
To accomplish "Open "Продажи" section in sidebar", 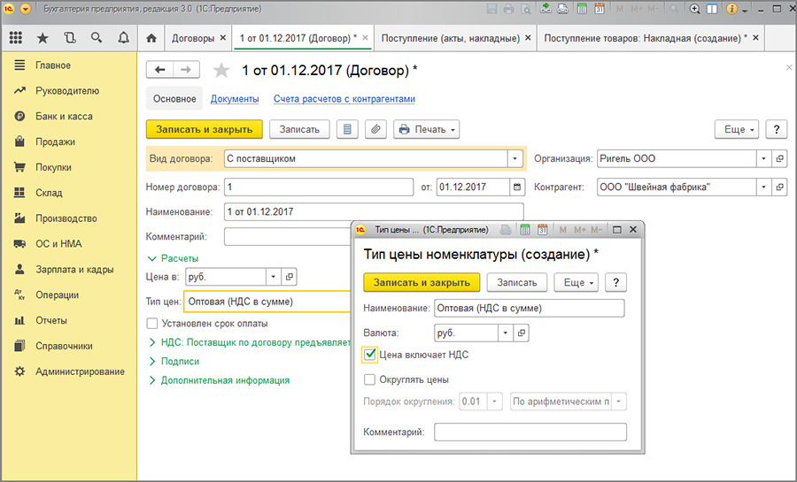I will tap(55, 142).
